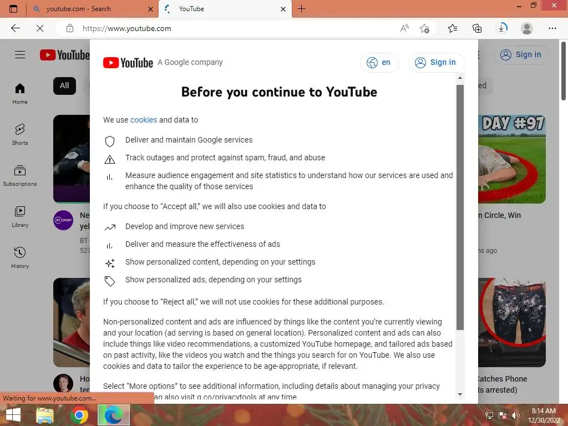Viewport: 568px width, 426px height.
Task: Open the volume control in system tray
Action: click(516, 415)
